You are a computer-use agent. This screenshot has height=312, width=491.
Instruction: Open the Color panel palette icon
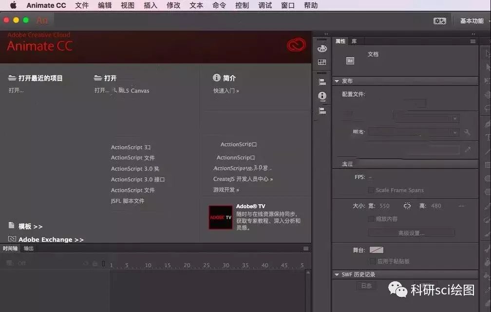click(x=322, y=49)
